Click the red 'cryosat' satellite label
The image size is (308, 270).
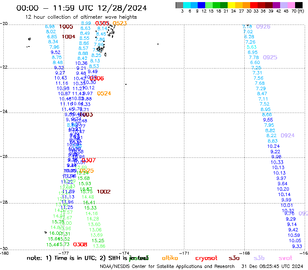(x=206, y=258)
